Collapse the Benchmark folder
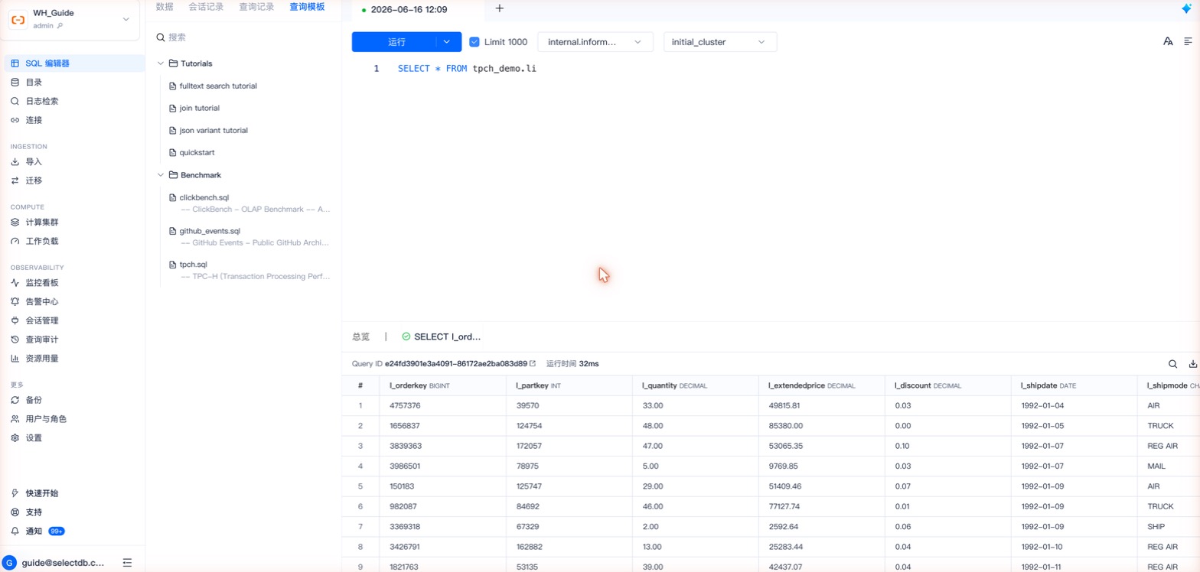This screenshot has width=1200, height=572. pos(161,175)
